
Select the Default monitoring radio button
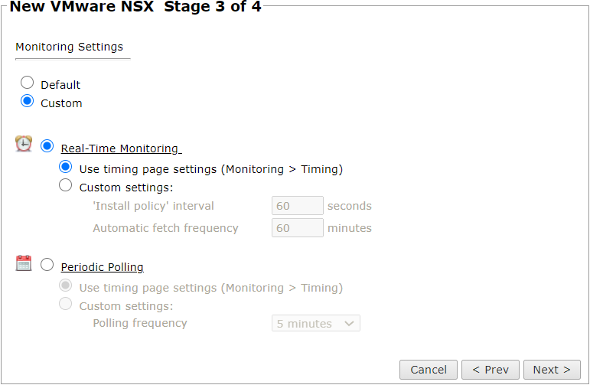pos(28,83)
